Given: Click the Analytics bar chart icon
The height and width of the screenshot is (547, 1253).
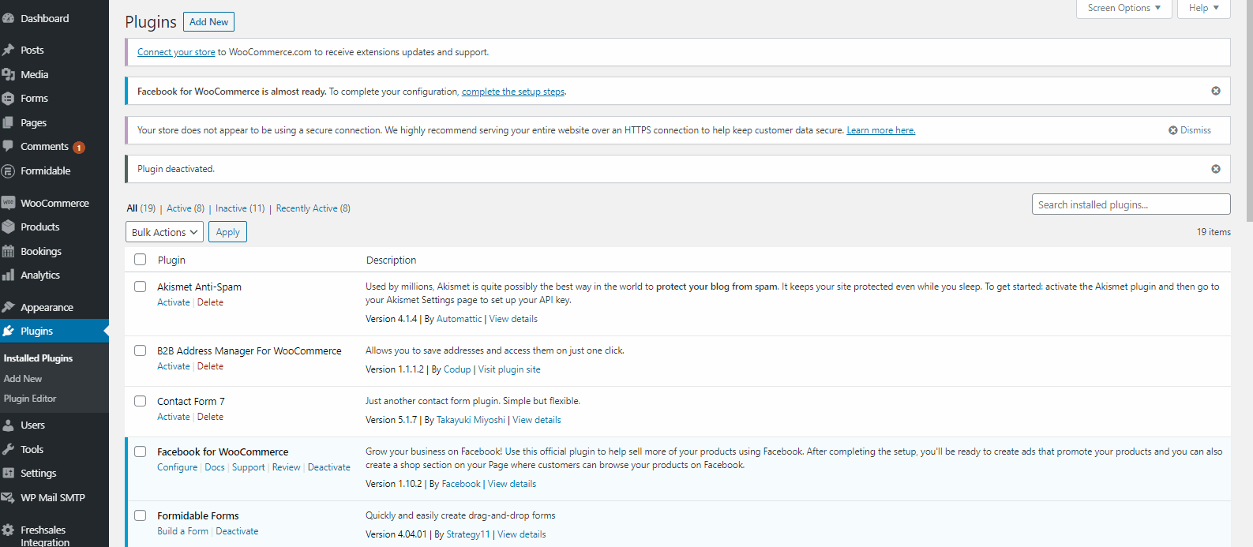Looking at the screenshot, I should coord(9,275).
